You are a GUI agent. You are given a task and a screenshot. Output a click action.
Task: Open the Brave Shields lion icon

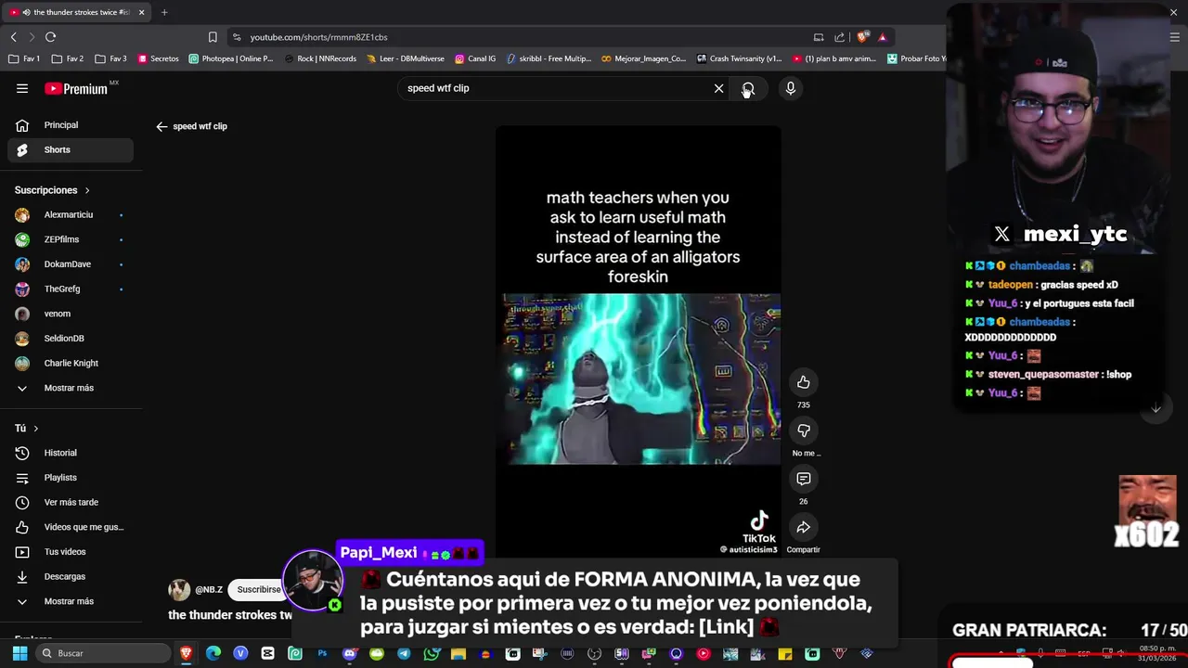coord(862,37)
